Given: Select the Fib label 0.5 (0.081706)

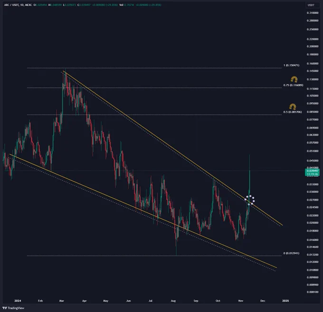Looking at the screenshot, I should (293, 112).
